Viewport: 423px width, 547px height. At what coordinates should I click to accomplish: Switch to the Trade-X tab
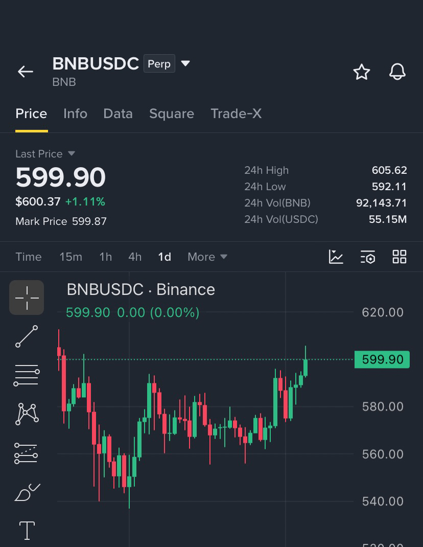click(x=236, y=113)
